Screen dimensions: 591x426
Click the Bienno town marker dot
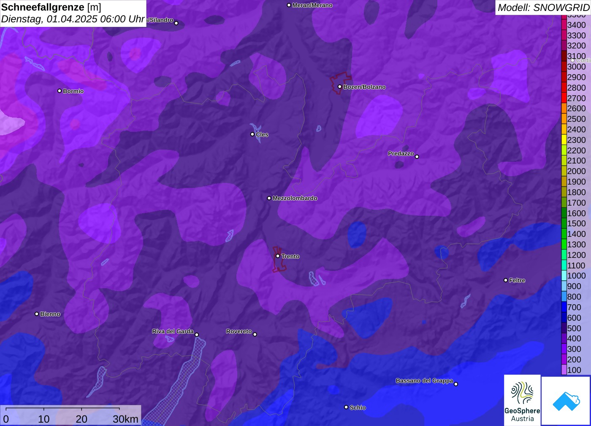[37, 314]
